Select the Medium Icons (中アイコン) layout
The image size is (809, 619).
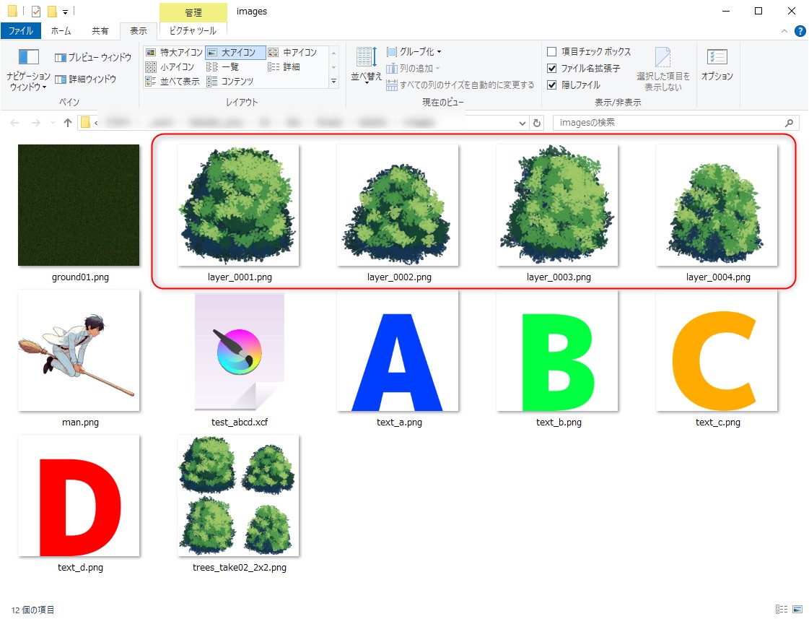(x=292, y=53)
